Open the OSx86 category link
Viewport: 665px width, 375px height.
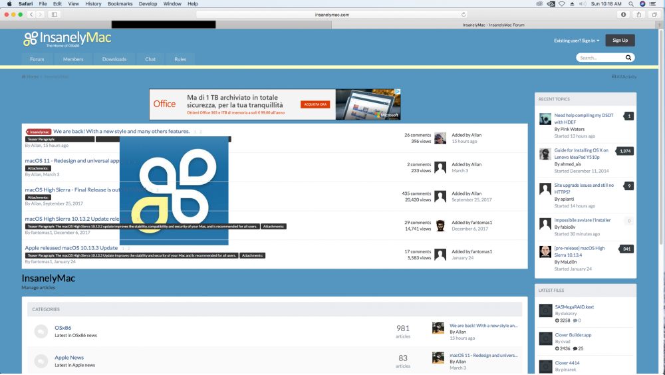click(x=63, y=328)
